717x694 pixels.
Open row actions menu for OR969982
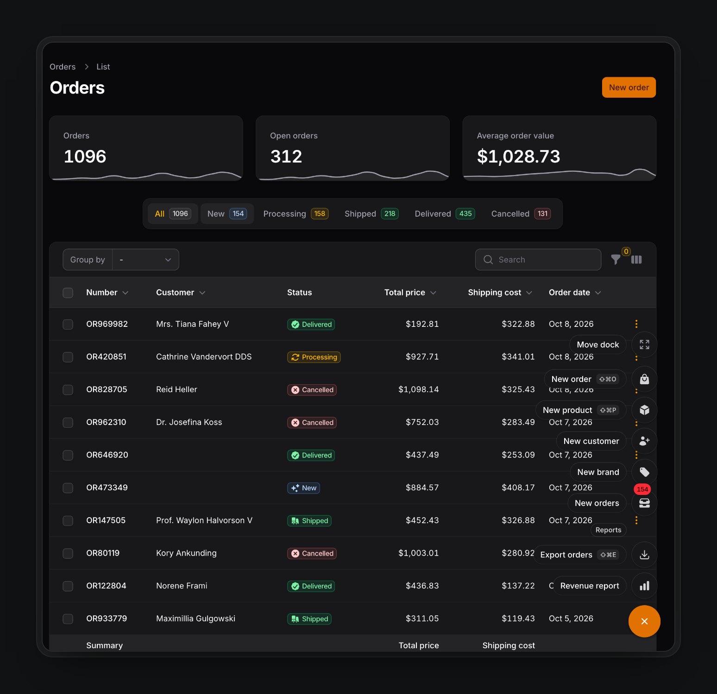(x=636, y=324)
